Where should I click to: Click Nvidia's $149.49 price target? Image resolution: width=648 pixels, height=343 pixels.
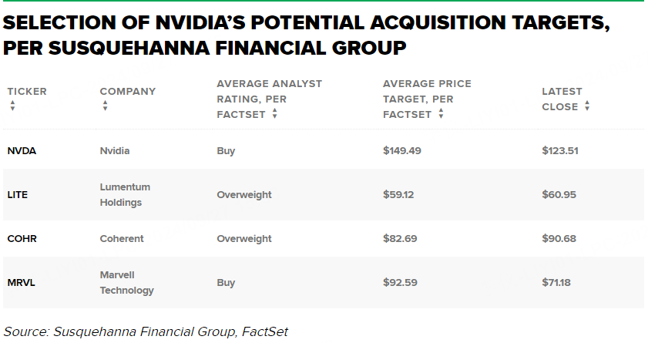[x=401, y=150]
